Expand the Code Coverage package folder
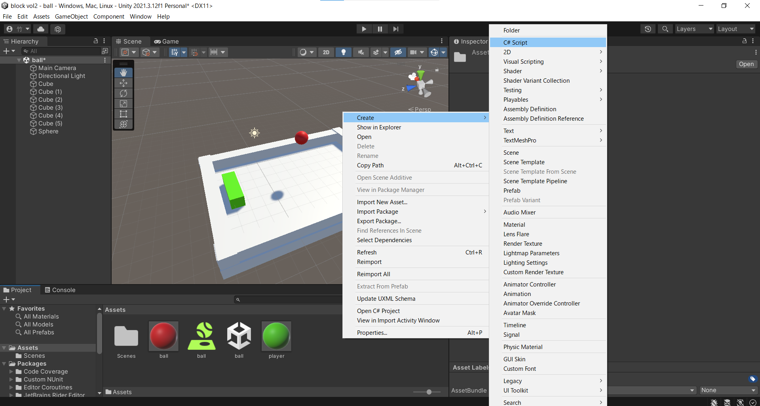The width and height of the screenshot is (760, 406). click(x=11, y=372)
